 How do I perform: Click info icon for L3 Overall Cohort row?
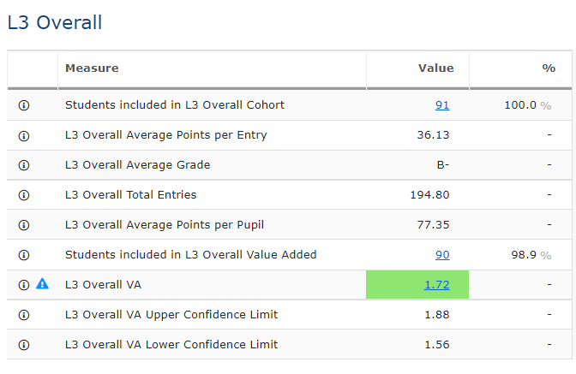coord(24,105)
